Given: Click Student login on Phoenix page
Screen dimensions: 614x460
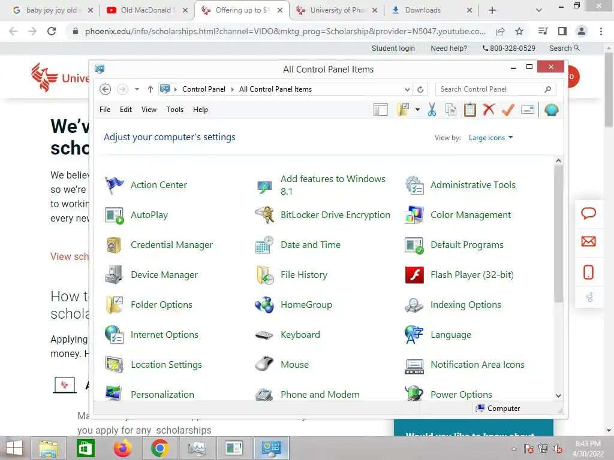Looking at the screenshot, I should point(393,49).
